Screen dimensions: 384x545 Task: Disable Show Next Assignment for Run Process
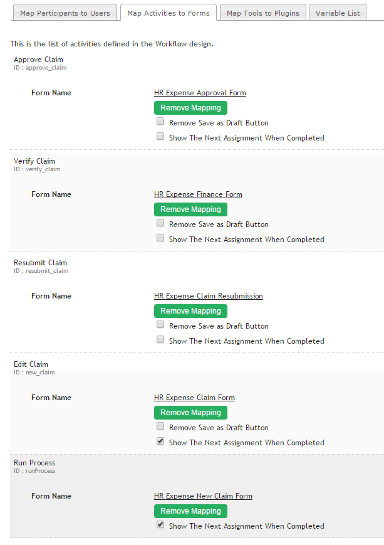[160, 525]
